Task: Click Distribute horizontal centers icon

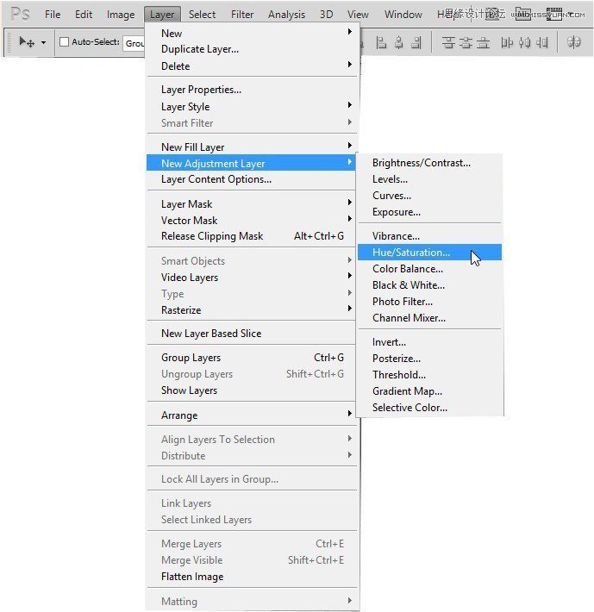Action: (x=524, y=42)
